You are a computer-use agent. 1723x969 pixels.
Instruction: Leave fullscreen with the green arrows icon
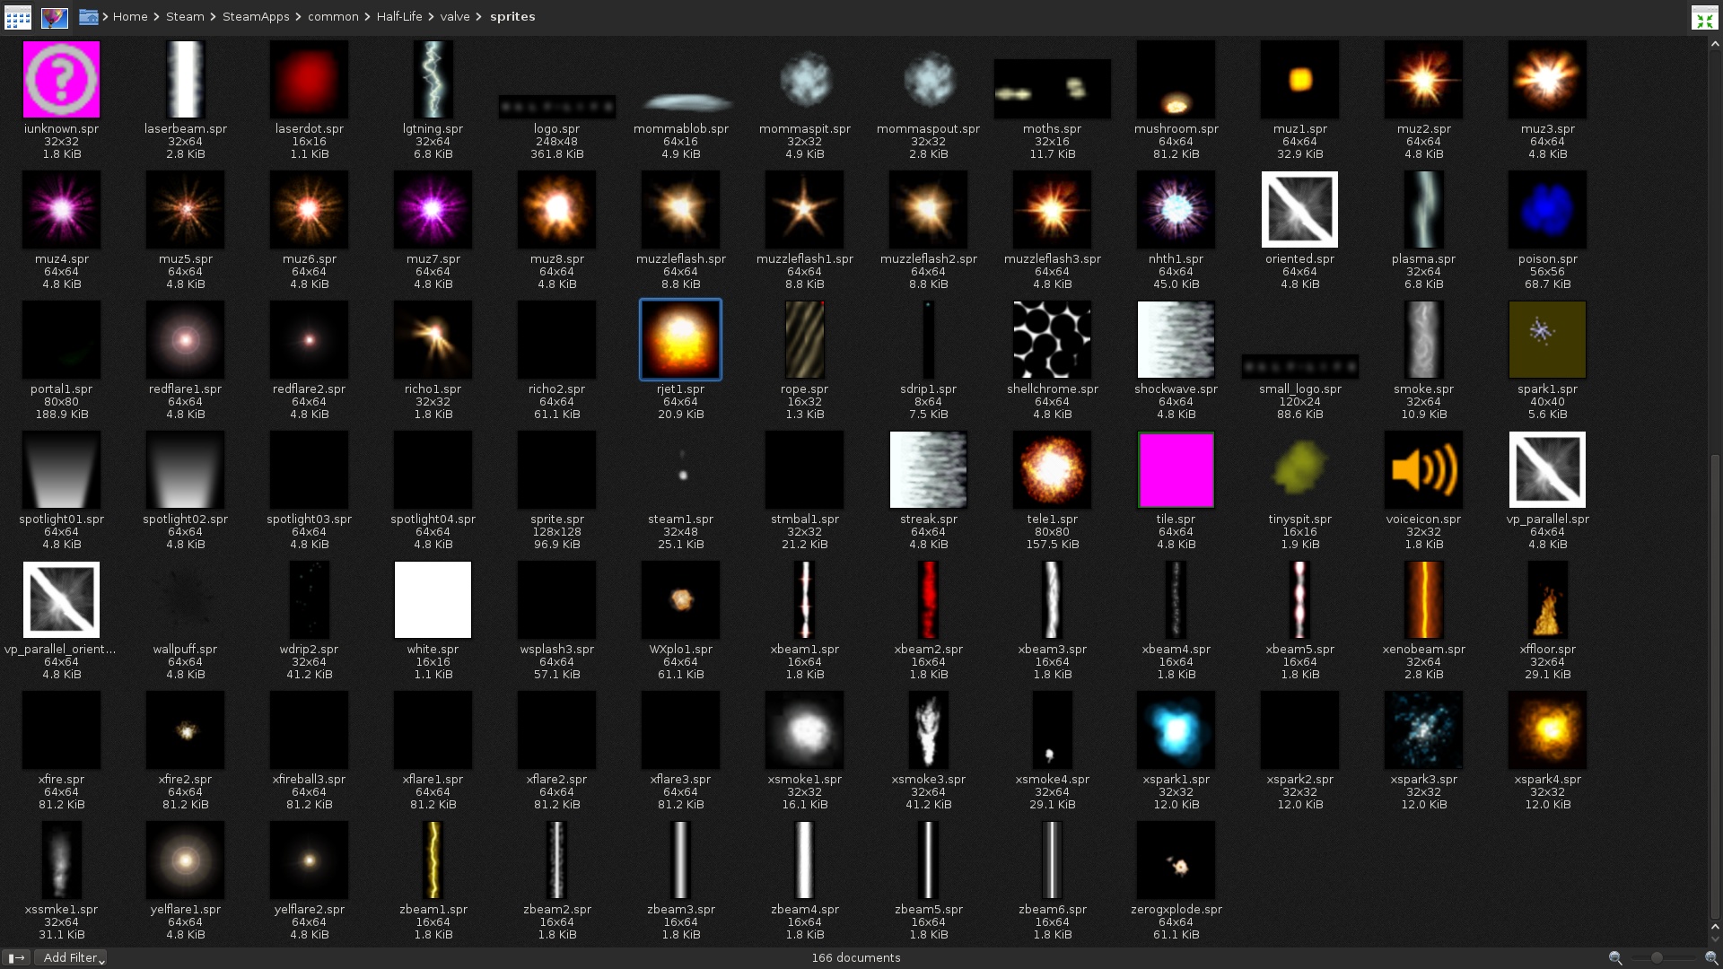[1704, 18]
